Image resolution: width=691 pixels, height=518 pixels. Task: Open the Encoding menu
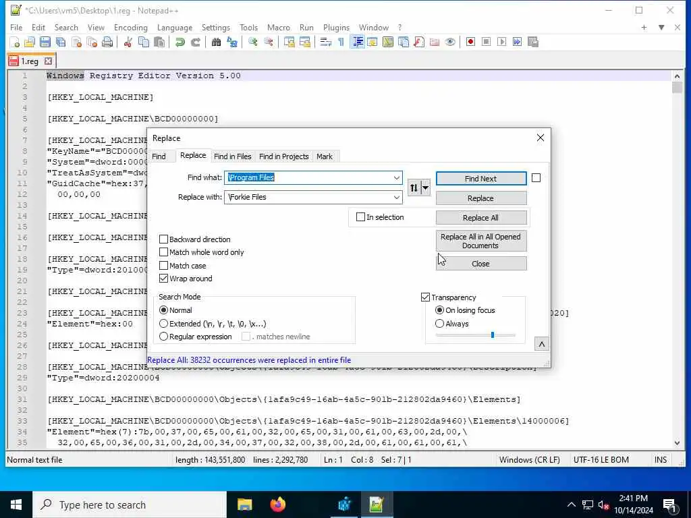coord(131,27)
